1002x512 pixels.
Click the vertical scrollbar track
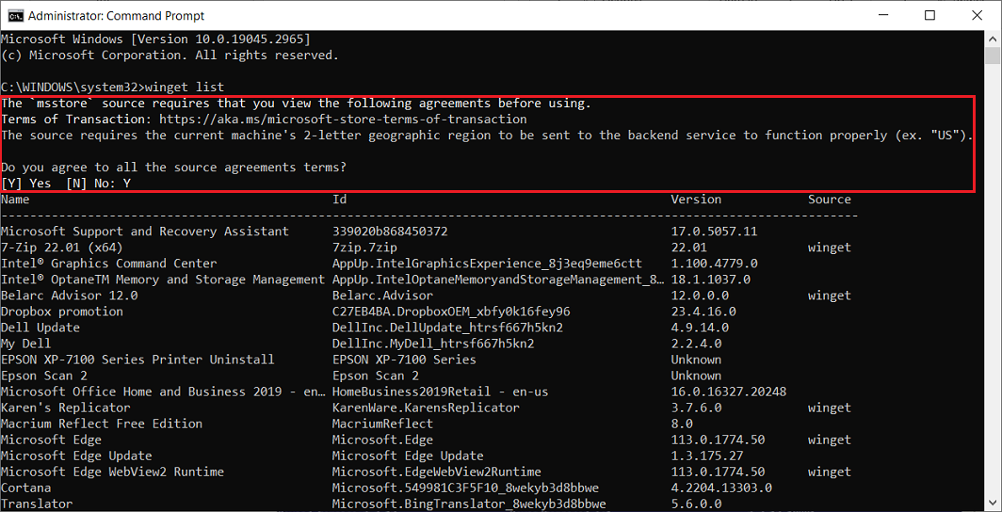(x=994, y=282)
